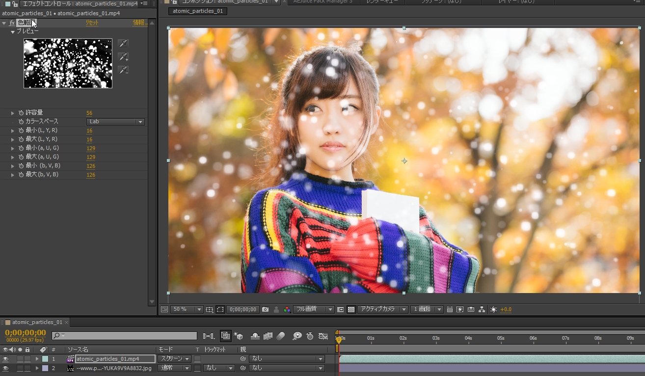Toggle pixel aspect ratio correction
645x376 pixels.
point(450,310)
